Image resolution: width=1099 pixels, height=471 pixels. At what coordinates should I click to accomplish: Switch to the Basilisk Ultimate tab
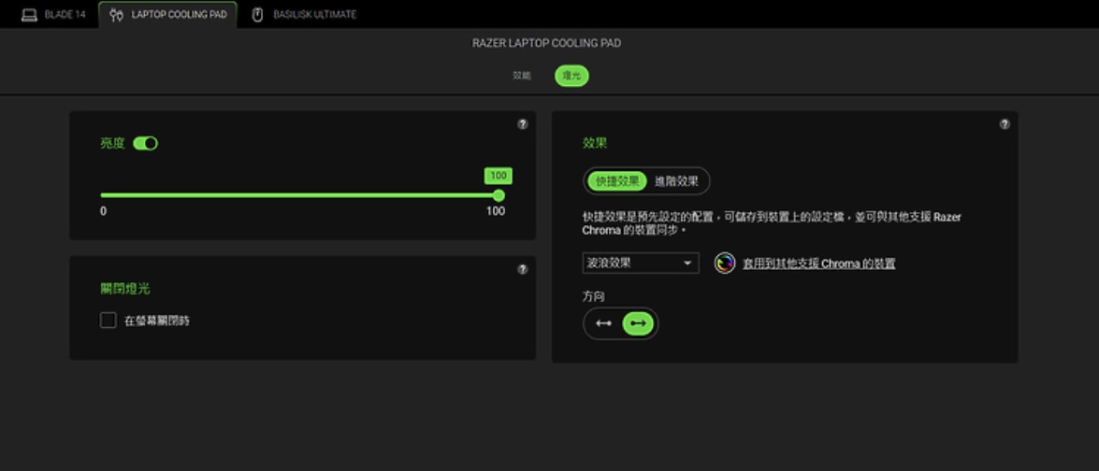[303, 15]
